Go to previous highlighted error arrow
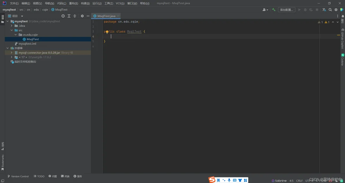This screenshot has height=183, width=345. coord(333,22)
